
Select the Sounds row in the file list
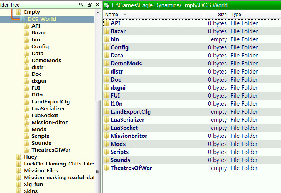pyautogui.click(x=120, y=160)
